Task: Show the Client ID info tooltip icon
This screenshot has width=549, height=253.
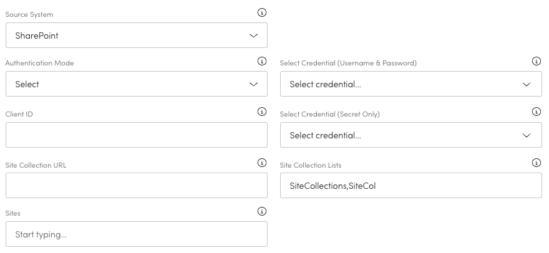Action: click(x=262, y=112)
